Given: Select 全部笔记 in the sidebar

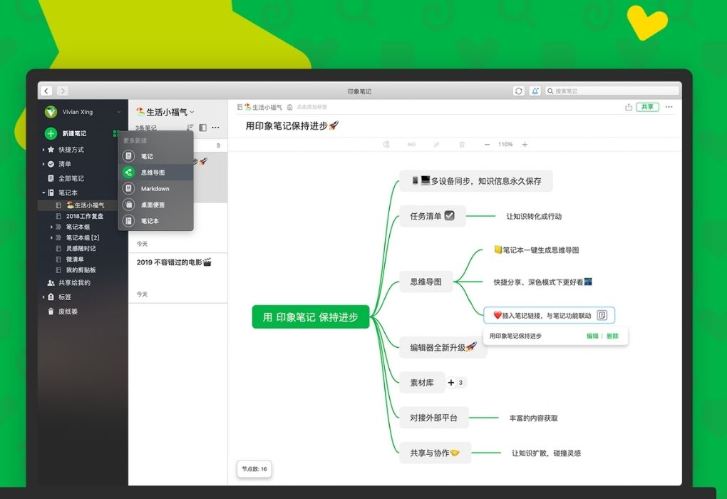Looking at the screenshot, I should tap(66, 178).
